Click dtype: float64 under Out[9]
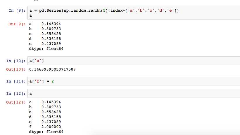Viewport: 240px width, 135px height. tap(46, 49)
